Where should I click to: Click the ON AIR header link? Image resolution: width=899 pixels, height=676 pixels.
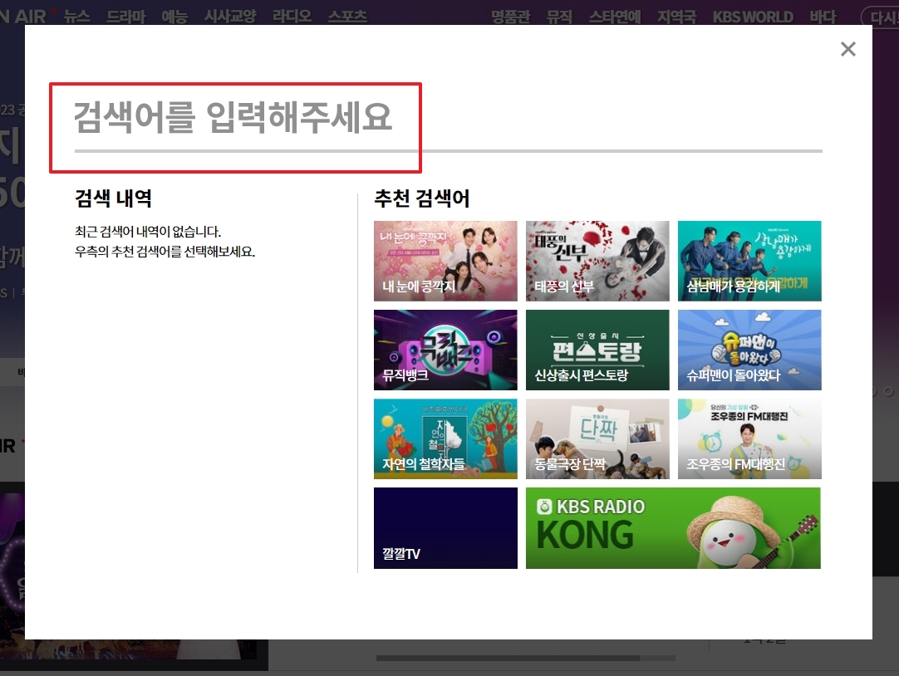[22, 16]
